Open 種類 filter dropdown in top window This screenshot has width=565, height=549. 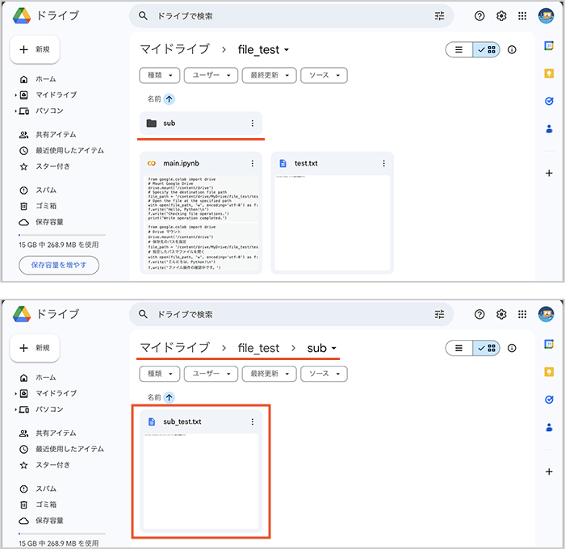pos(160,75)
